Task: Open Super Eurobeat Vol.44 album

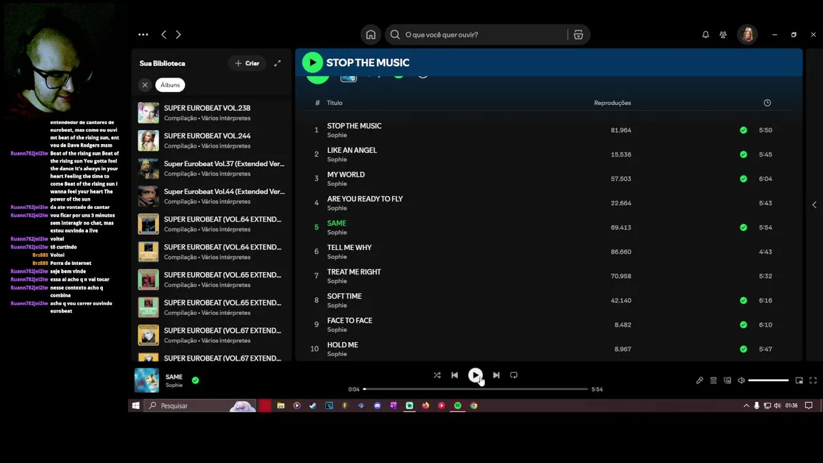Action: click(212, 195)
